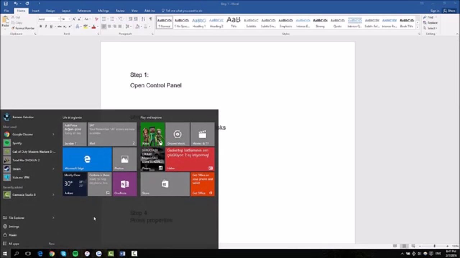
Task: Decrease font size with Shrink Font
Action: tap(79, 19)
